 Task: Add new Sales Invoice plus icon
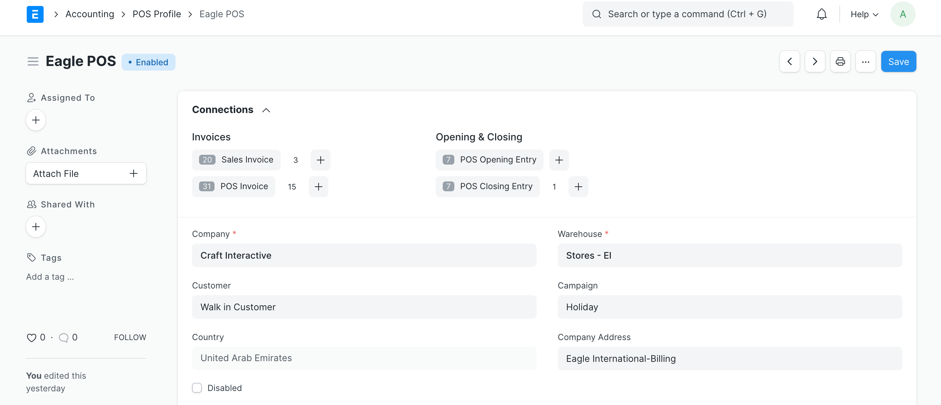pyautogui.click(x=320, y=160)
